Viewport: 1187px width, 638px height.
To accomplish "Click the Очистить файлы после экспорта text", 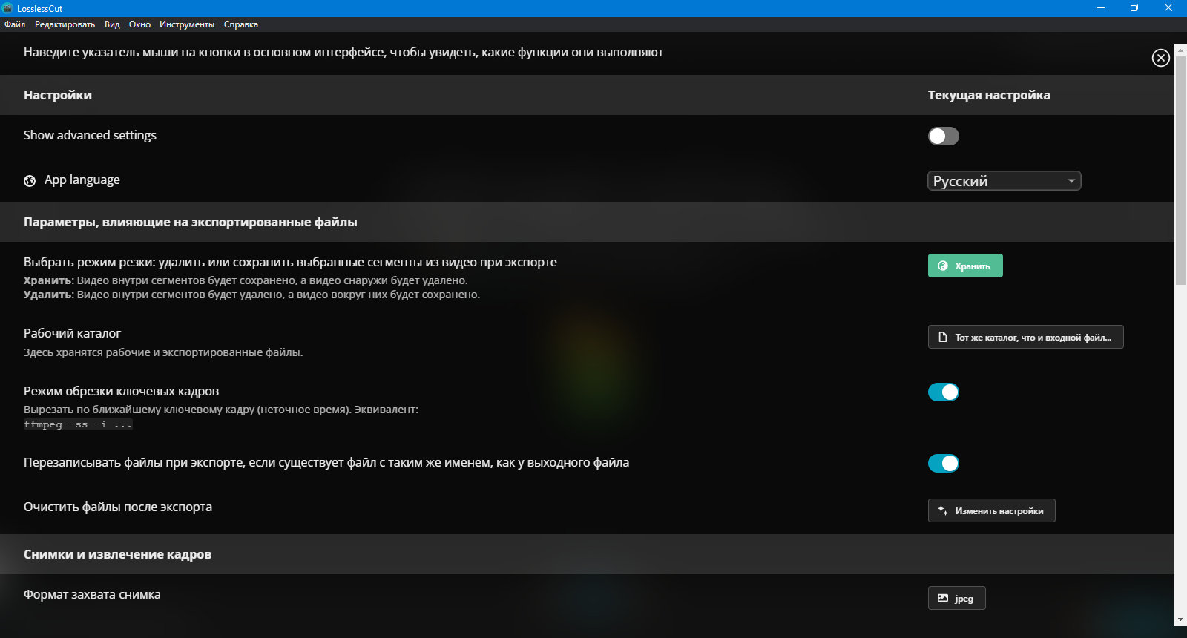I will click(118, 507).
